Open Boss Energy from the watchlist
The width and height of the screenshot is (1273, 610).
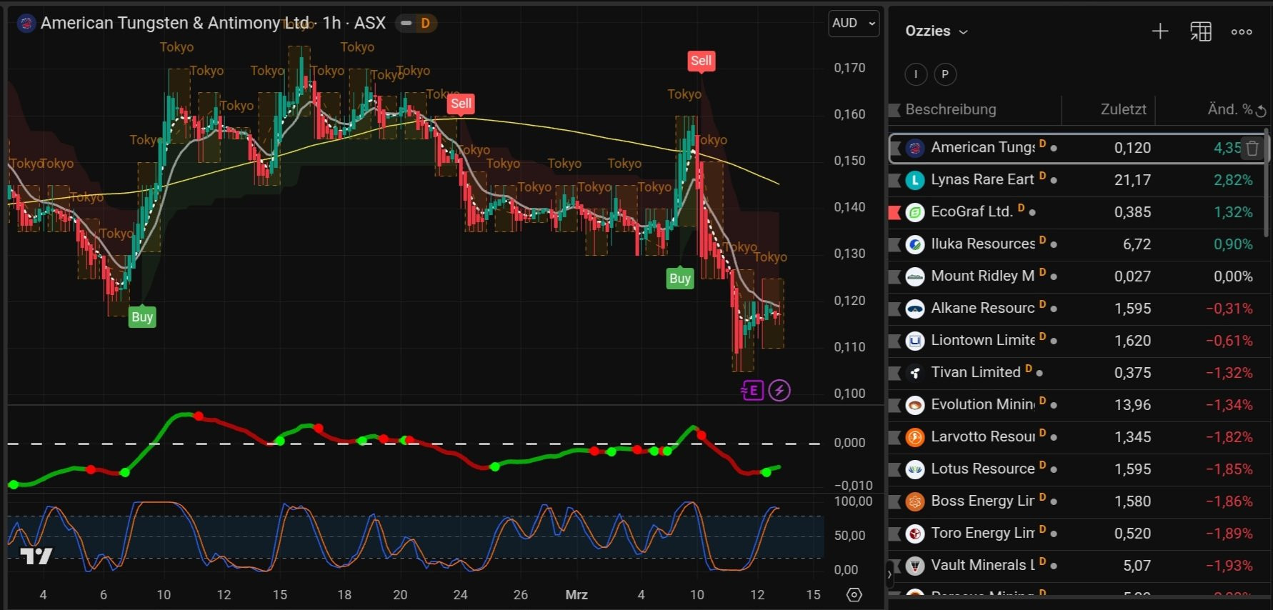click(x=982, y=501)
